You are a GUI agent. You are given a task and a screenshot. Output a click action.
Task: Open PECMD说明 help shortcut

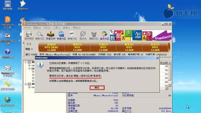(8, 53)
